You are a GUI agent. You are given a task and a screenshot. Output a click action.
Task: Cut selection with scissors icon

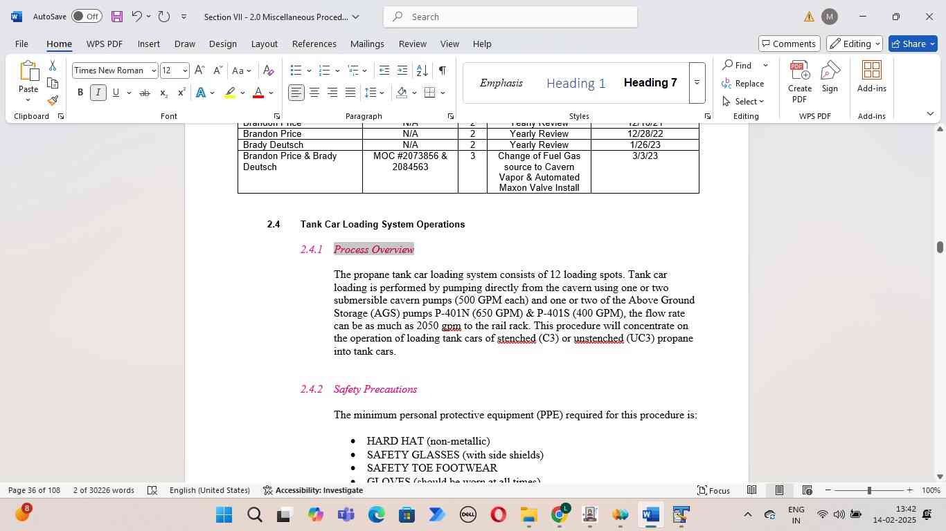(53, 66)
